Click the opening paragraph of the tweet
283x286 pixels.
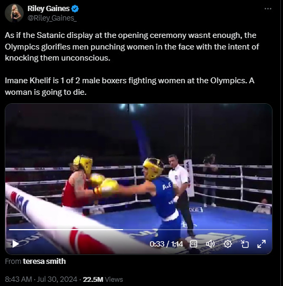132,46
